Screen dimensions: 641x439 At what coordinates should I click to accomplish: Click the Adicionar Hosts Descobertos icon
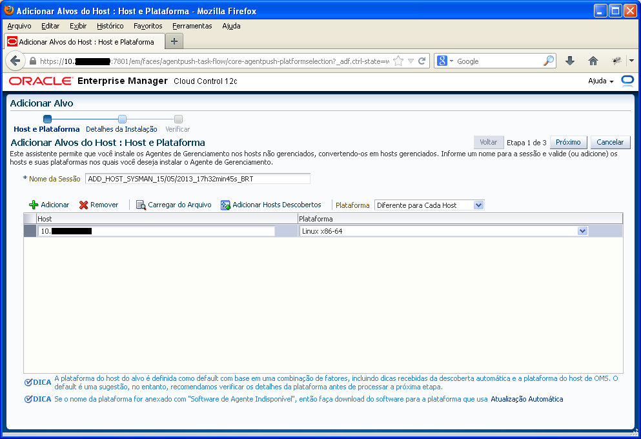(x=226, y=205)
